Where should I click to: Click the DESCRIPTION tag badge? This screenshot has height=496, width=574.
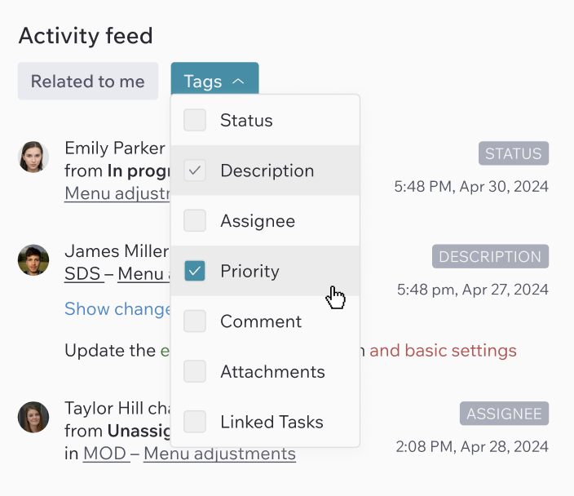(x=490, y=256)
